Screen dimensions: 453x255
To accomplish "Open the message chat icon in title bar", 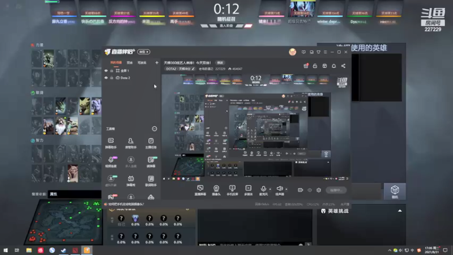I will [304, 52].
